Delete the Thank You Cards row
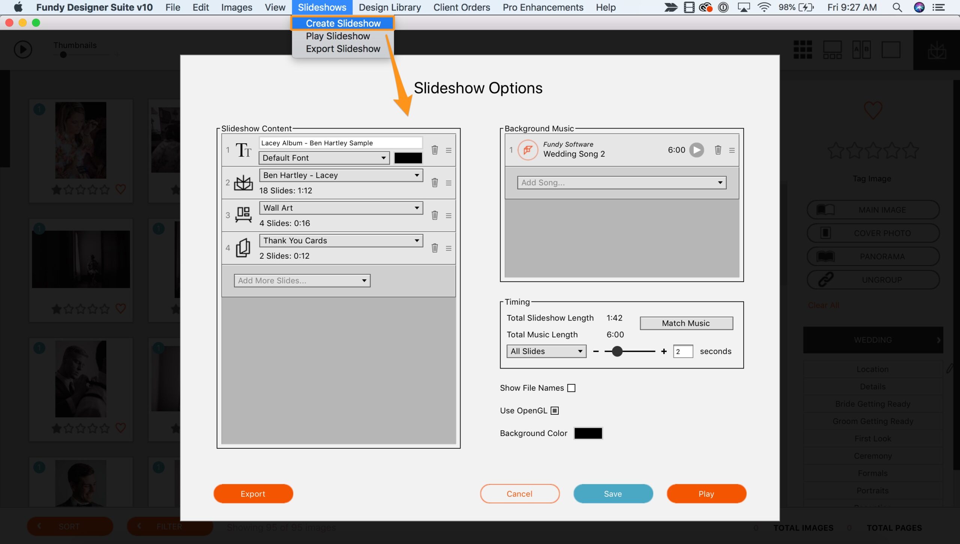The height and width of the screenshot is (544, 960). [x=435, y=248]
